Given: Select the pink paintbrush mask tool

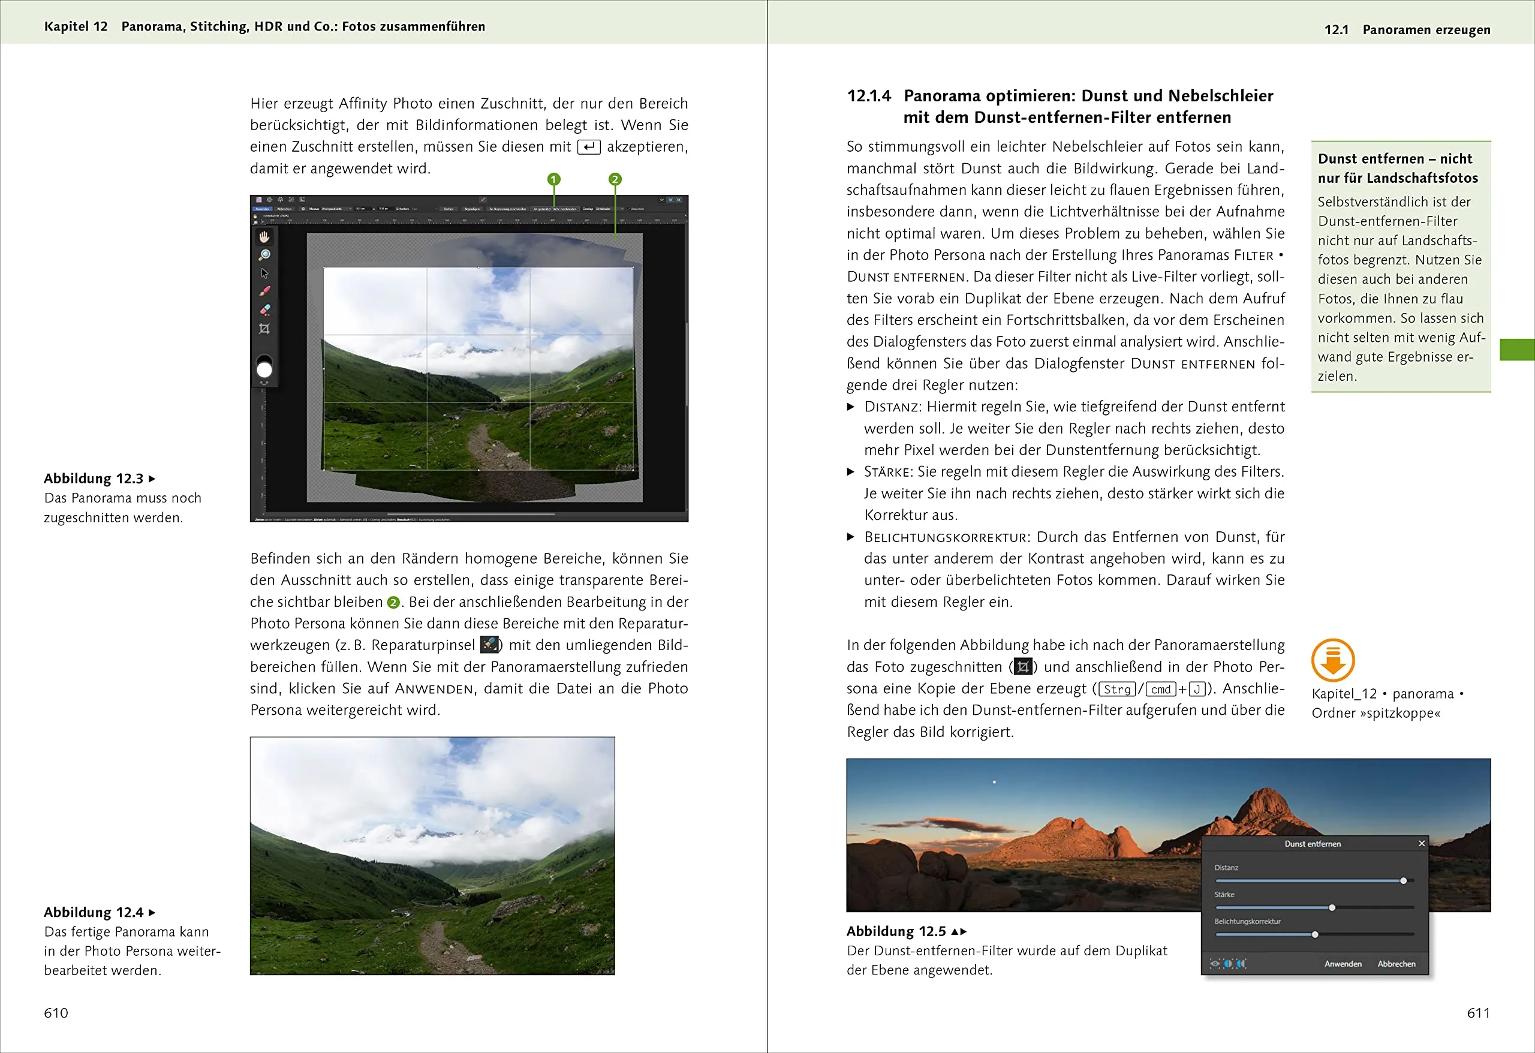Looking at the screenshot, I should pyautogui.click(x=264, y=291).
